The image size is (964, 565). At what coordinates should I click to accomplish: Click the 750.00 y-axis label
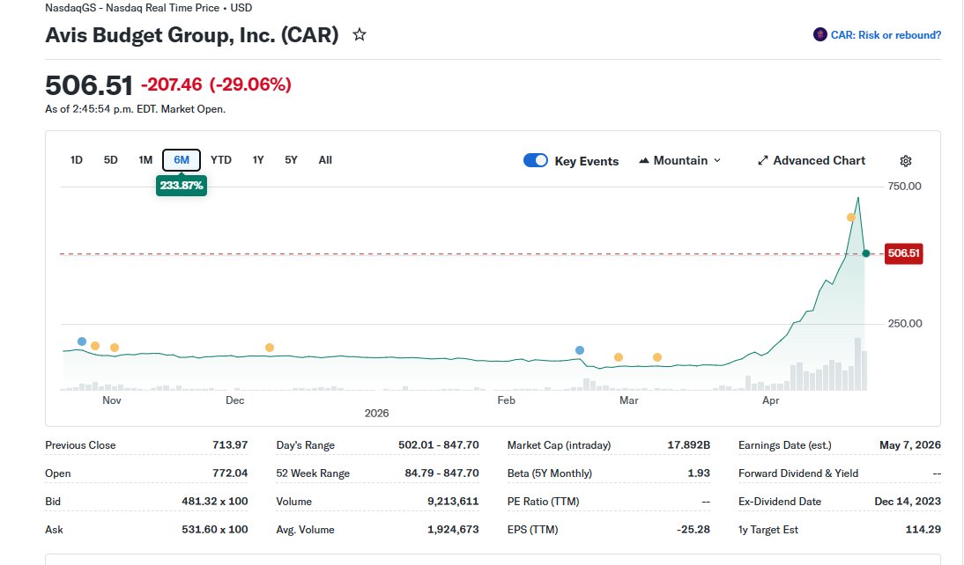(904, 186)
